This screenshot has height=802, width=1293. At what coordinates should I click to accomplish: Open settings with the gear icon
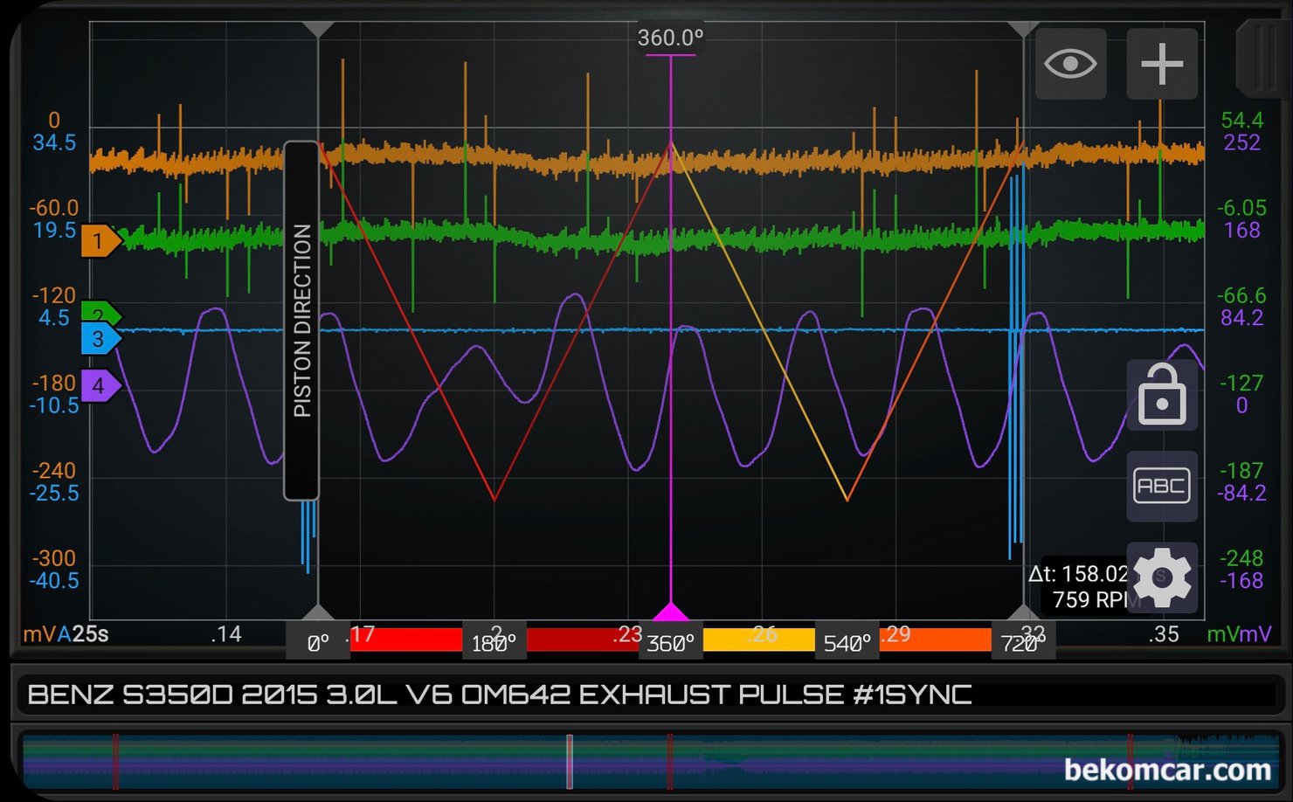1162,577
